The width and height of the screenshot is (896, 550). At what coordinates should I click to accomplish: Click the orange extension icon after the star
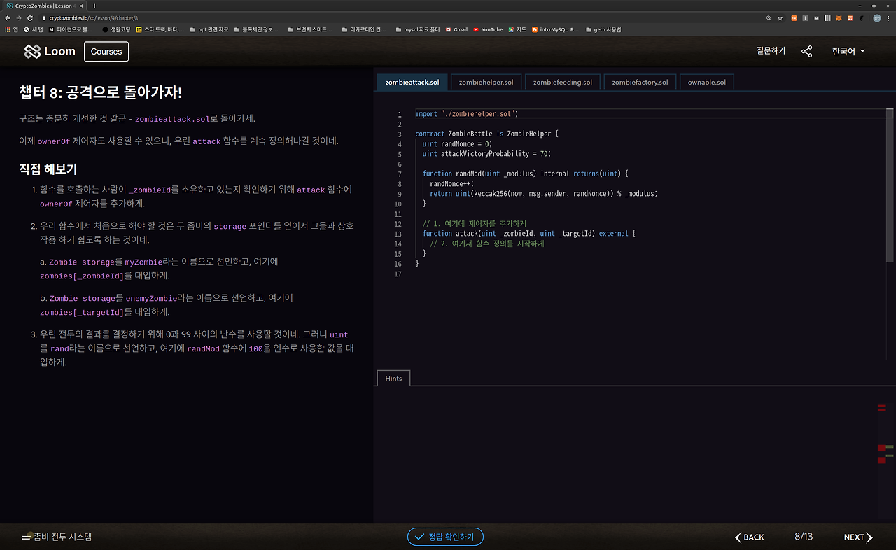pyautogui.click(x=794, y=17)
